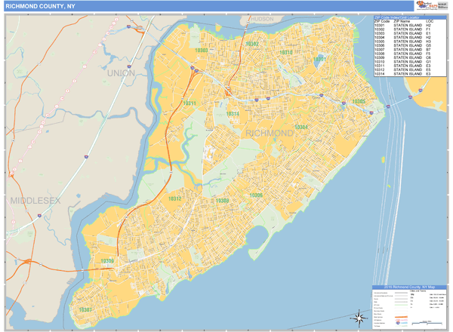Click the UNION county label
The image size is (453, 332).
point(123,73)
